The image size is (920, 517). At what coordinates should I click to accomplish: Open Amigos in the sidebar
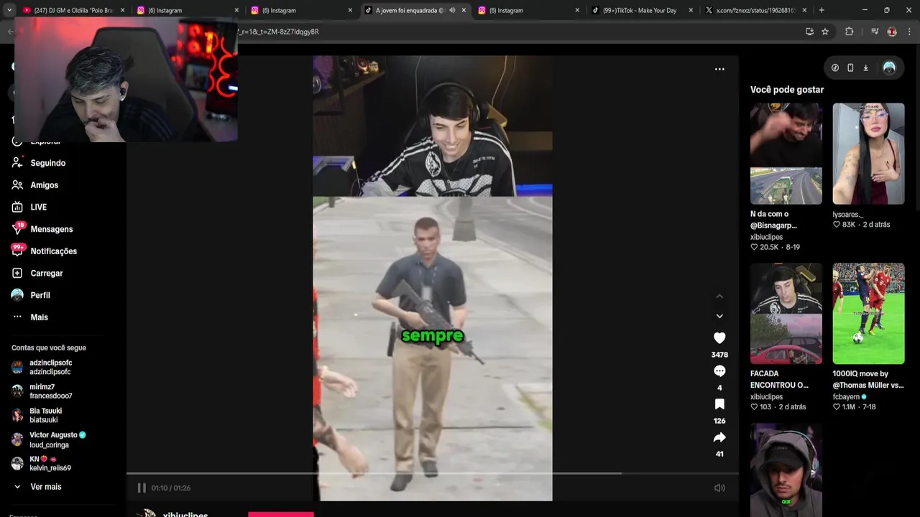pyautogui.click(x=44, y=185)
